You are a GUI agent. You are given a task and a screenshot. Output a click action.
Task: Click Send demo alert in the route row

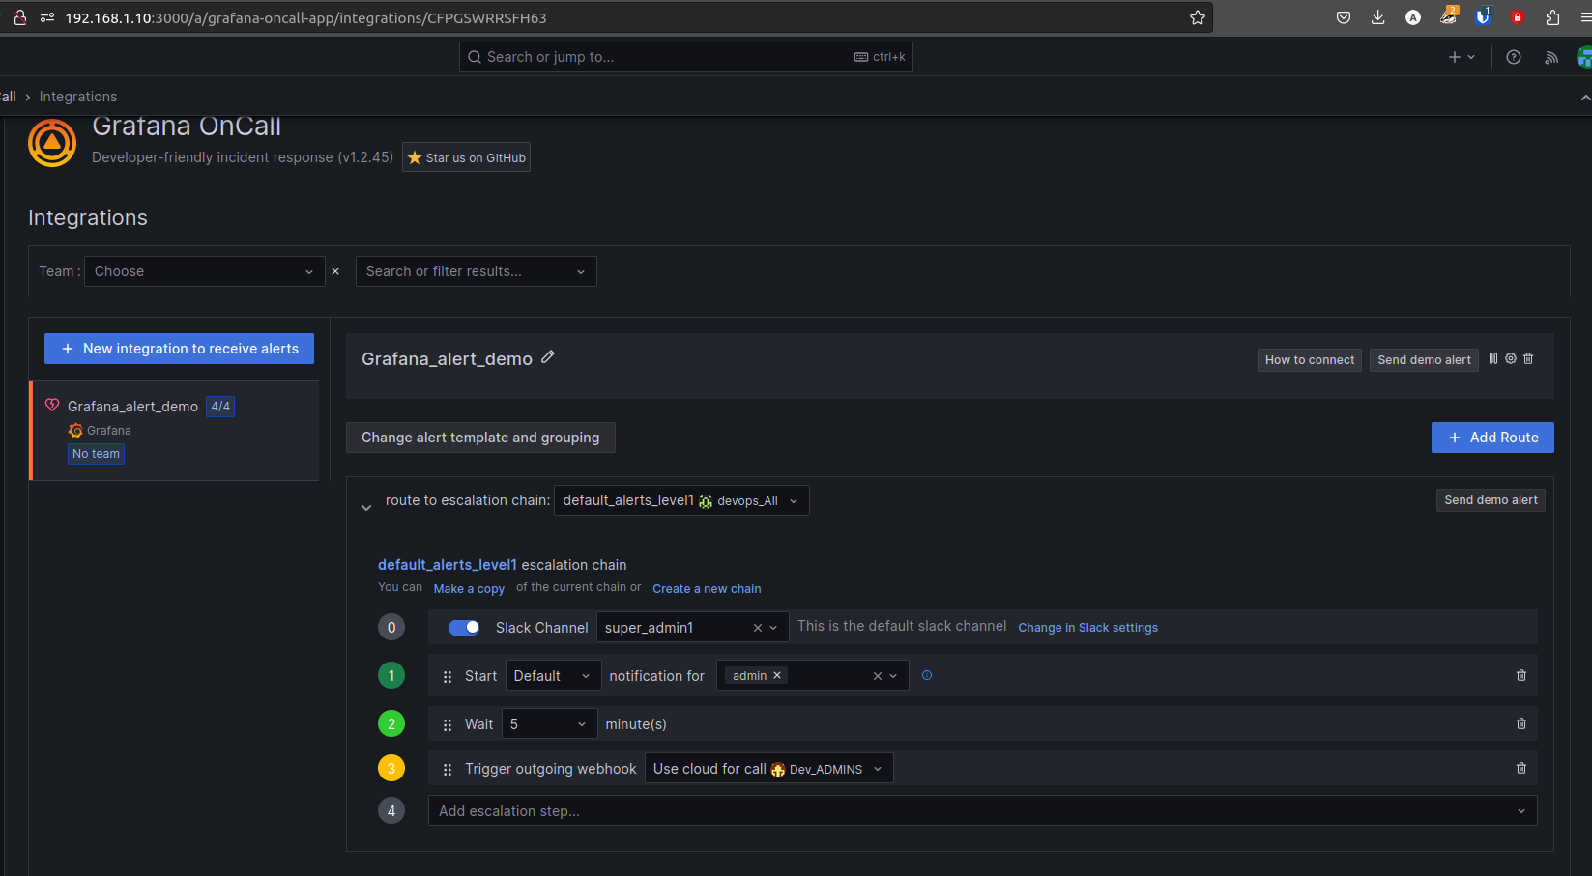pyautogui.click(x=1491, y=500)
